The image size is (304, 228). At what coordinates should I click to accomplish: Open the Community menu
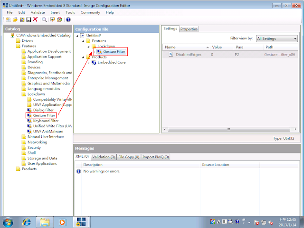pos(90,12)
